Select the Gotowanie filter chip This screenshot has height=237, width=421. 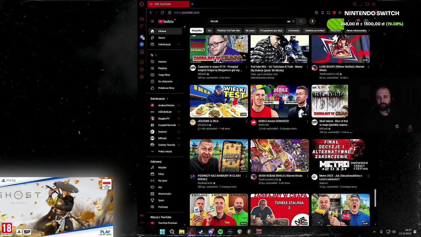click(294, 31)
